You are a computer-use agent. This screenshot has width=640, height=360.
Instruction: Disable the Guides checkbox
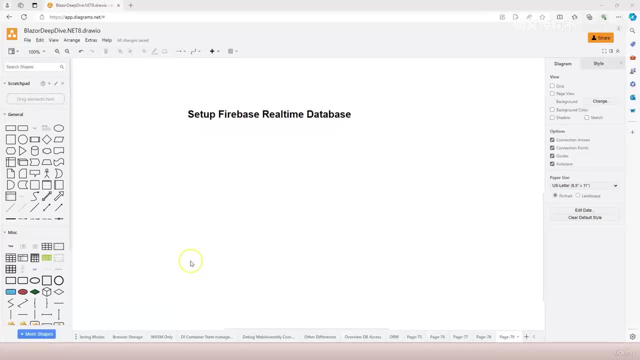coord(552,156)
